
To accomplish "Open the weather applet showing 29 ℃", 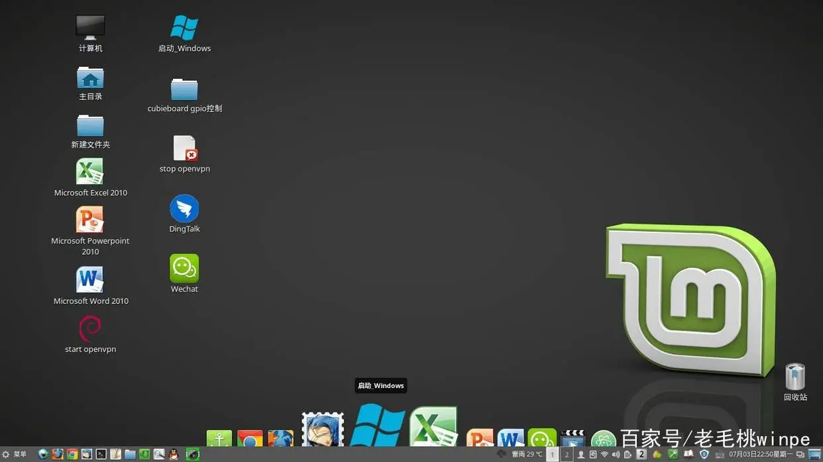I will click(x=521, y=454).
